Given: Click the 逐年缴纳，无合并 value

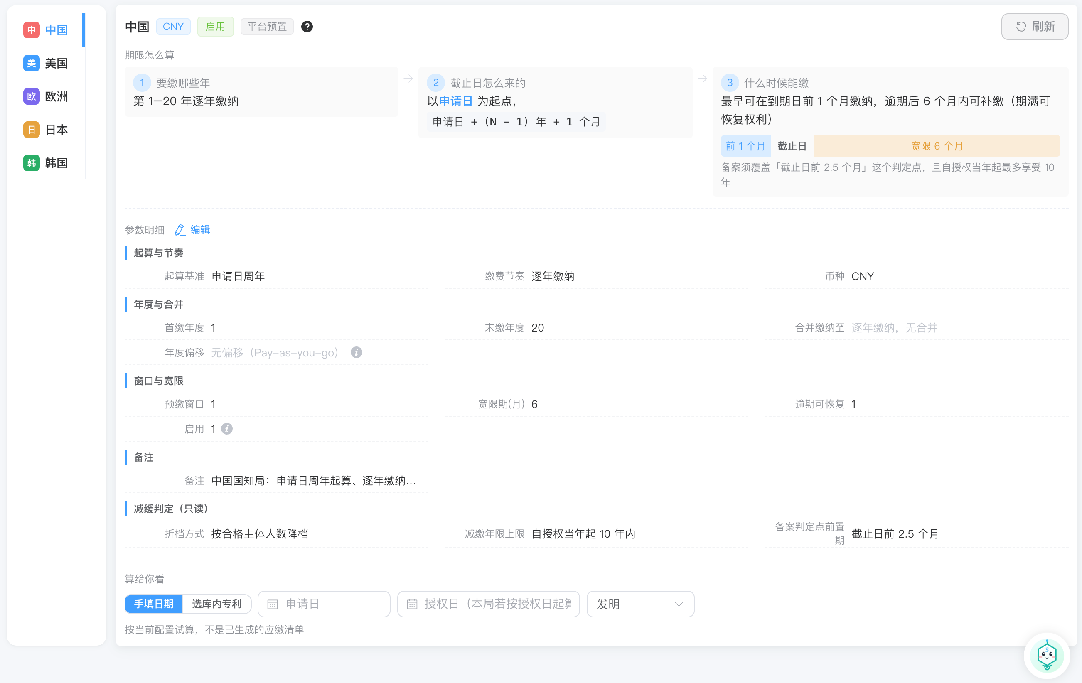Looking at the screenshot, I should click(894, 328).
